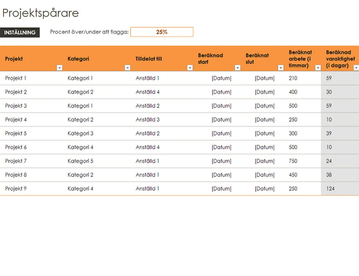Image resolution: width=359 pixels, height=276 pixels.
Task: Expand the Beräknat arbete (i timmar) filter
Action: coord(318,68)
